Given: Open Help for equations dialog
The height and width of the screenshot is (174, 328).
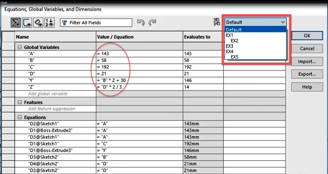Looking at the screenshot, I should click(307, 87).
